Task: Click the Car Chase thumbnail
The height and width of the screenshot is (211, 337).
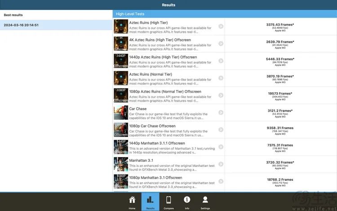Action: (121, 112)
